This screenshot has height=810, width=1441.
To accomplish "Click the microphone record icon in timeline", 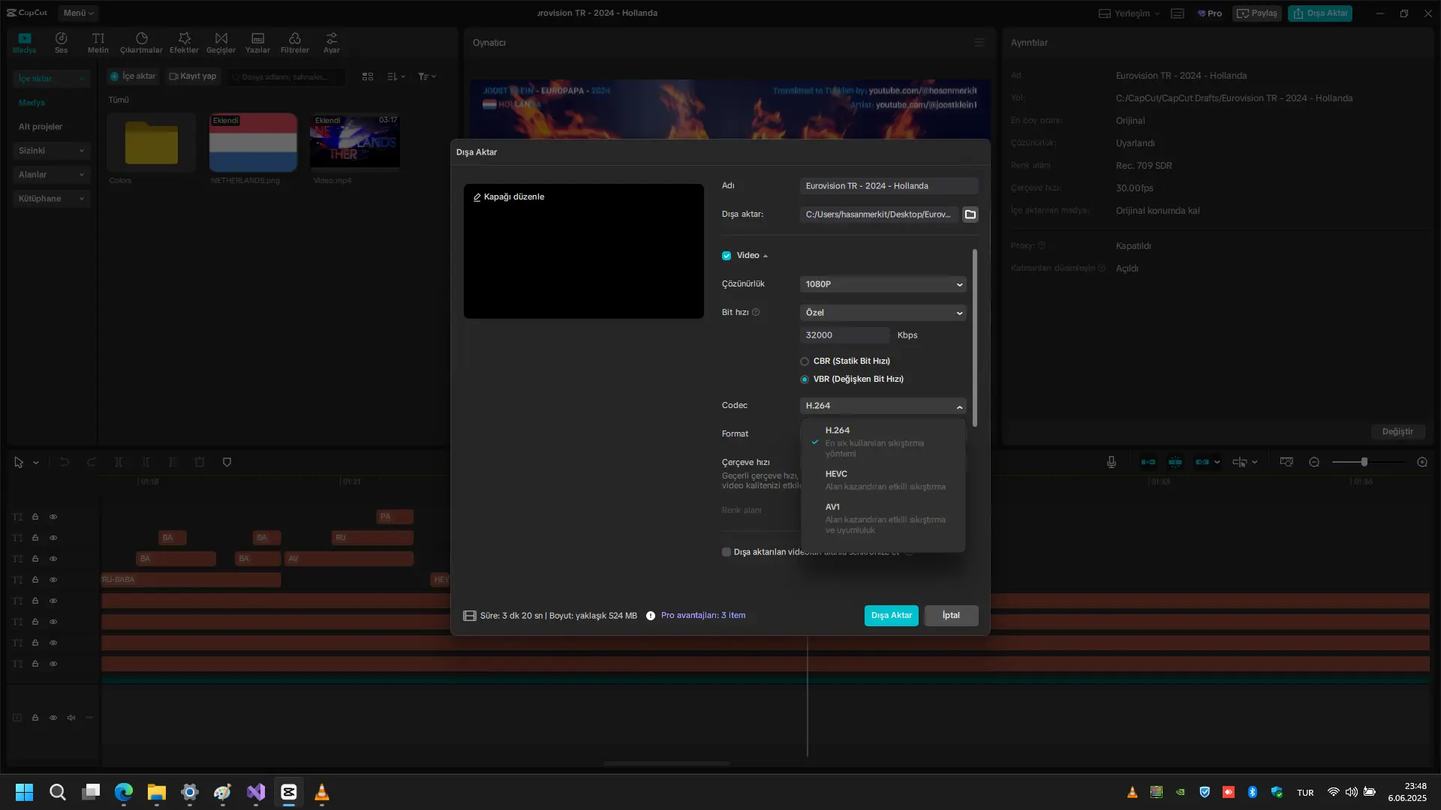I will click(1112, 462).
